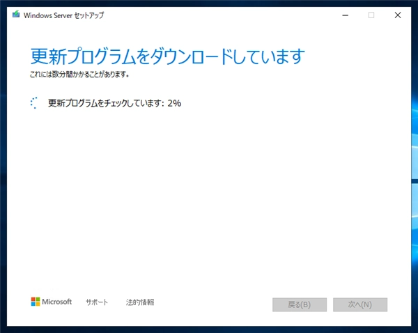Click the 更新プログラムをダウンロードしています heading
This screenshot has height=333, width=418.
click(x=168, y=56)
